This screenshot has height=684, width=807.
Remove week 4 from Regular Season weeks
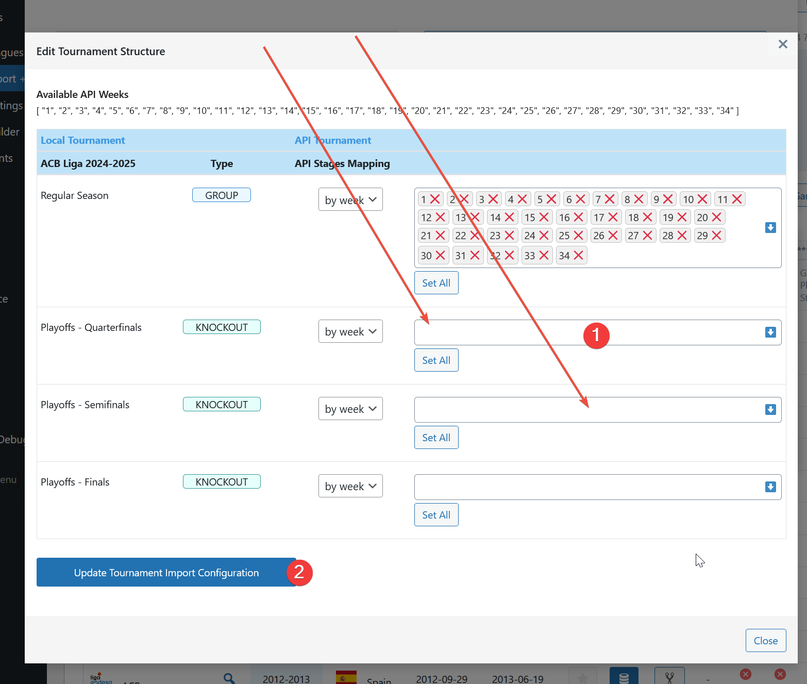523,199
